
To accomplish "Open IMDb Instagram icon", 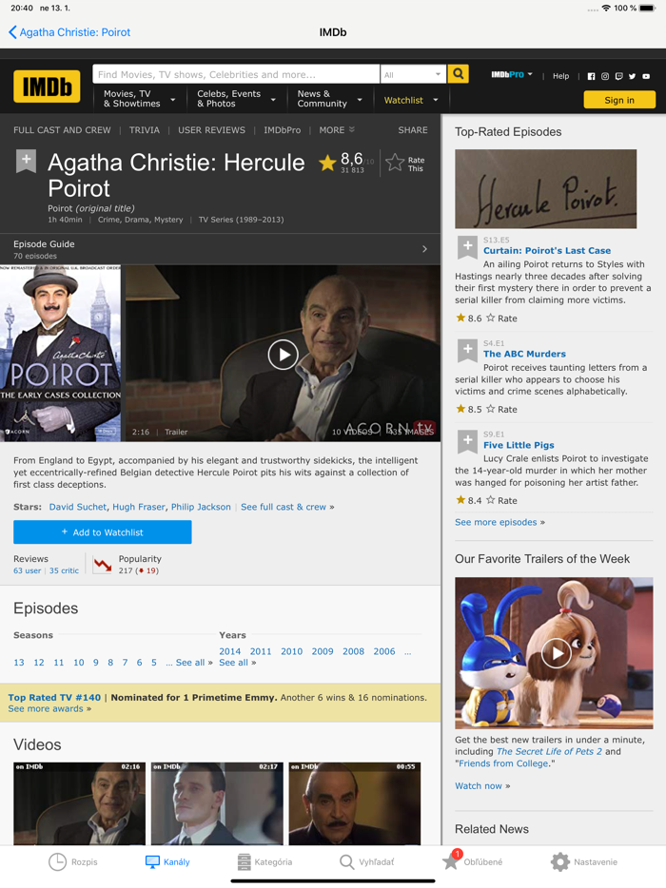I will 605,76.
